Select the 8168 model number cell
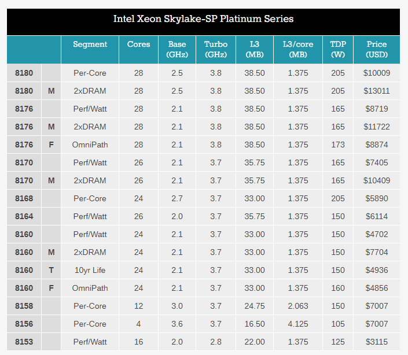This screenshot has height=355, width=408. pos(24,198)
